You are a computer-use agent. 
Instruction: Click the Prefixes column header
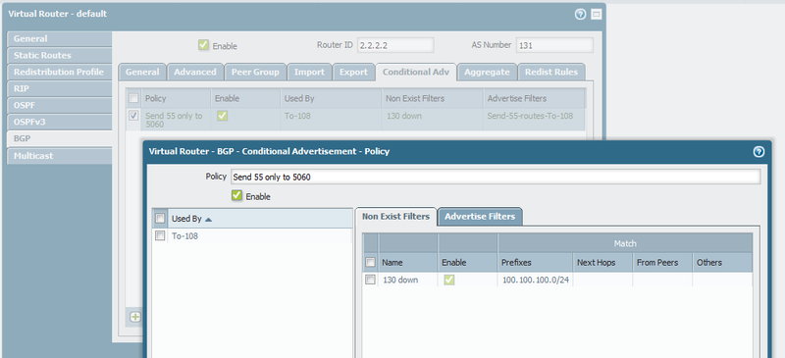pos(535,262)
